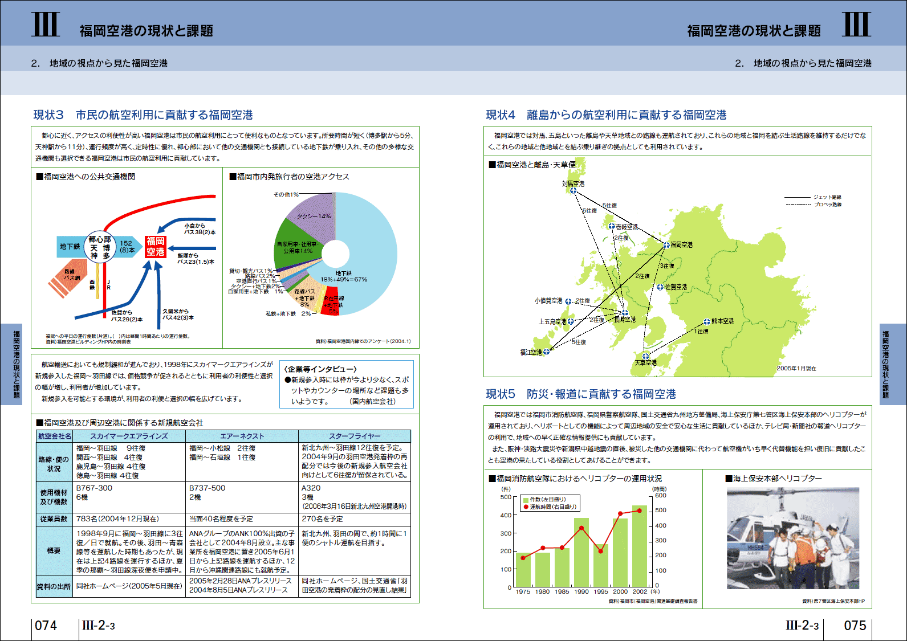Screen dimensions: 907x641
Task: Select the Ojika Airport (小値賀空港) map marker
Action: coord(568,301)
